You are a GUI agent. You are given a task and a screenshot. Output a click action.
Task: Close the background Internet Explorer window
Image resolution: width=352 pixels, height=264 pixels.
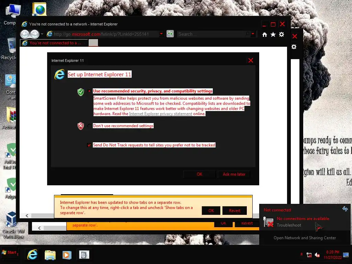[295, 36]
